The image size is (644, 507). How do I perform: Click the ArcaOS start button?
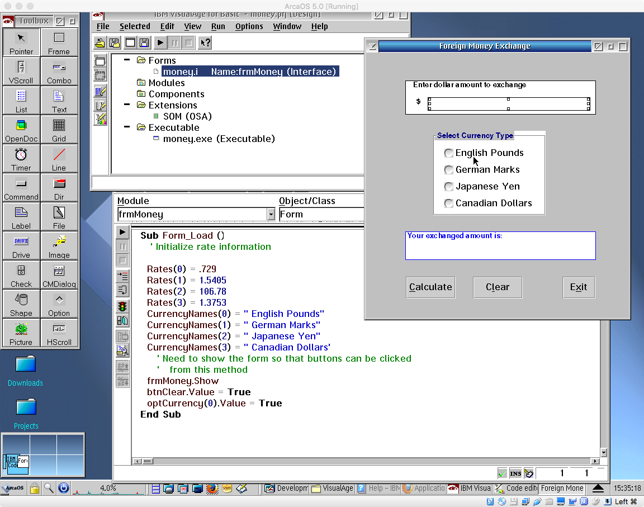click(13, 488)
